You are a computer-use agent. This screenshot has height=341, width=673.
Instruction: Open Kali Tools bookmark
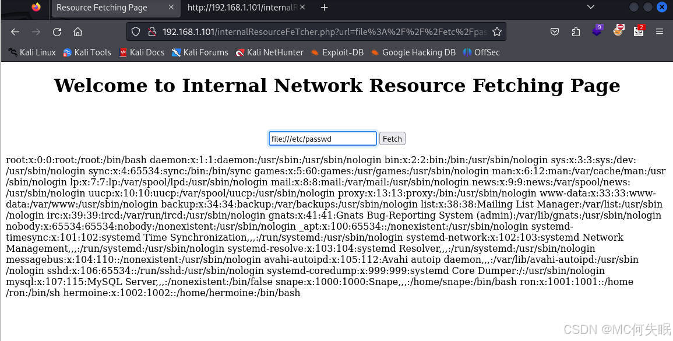(87, 52)
